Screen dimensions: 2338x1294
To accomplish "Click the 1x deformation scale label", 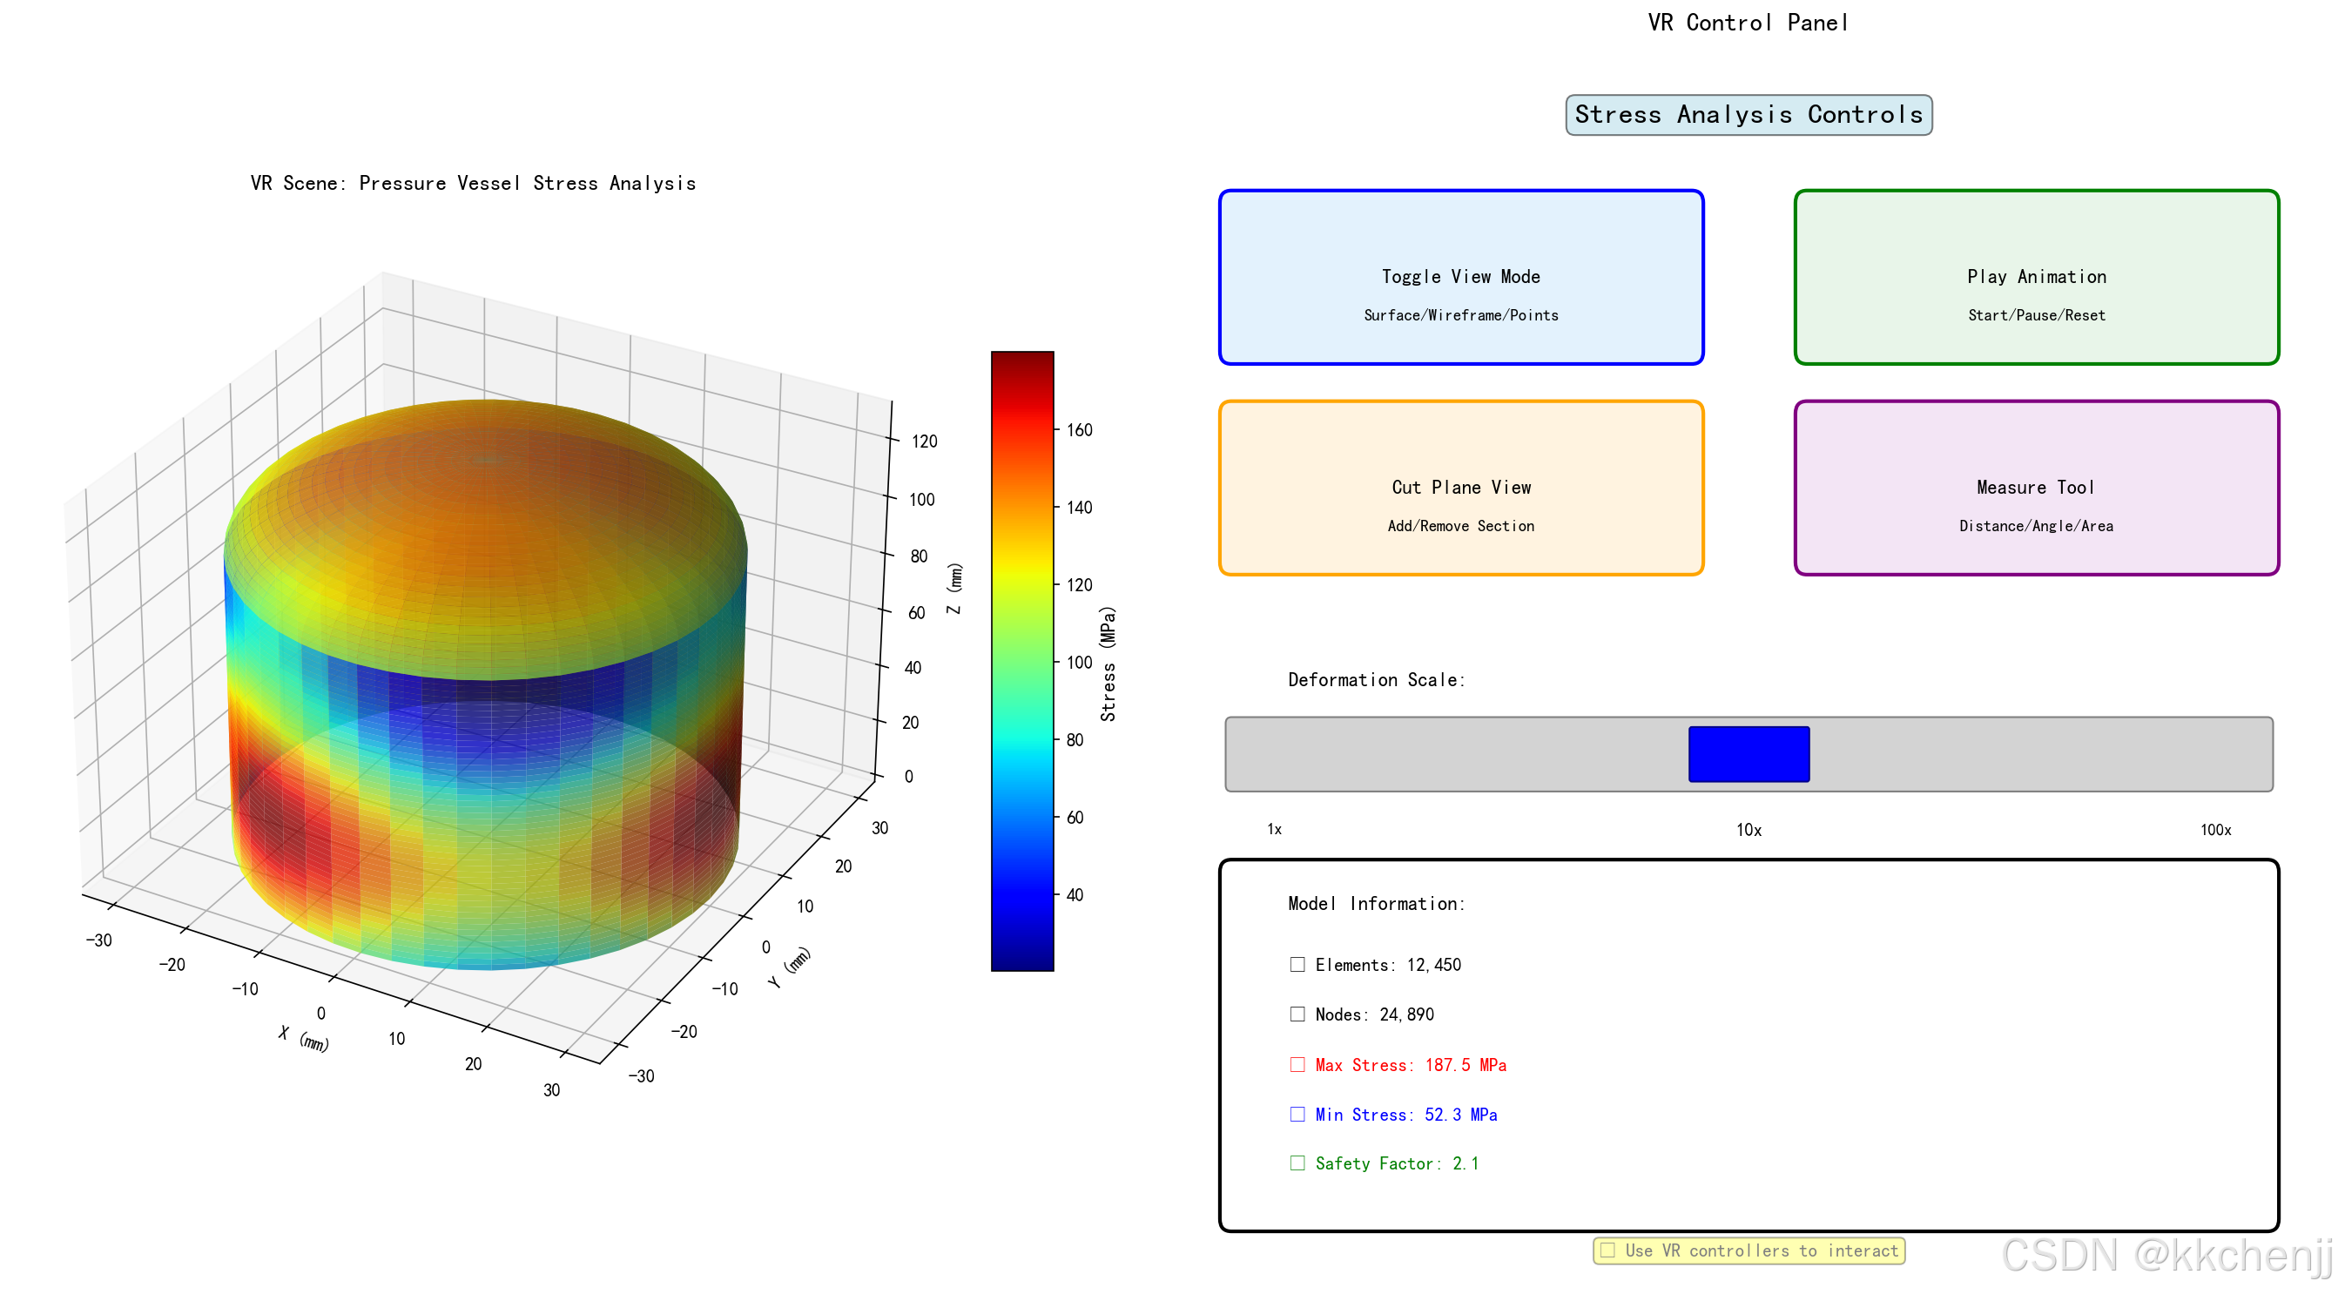I will point(1274,829).
